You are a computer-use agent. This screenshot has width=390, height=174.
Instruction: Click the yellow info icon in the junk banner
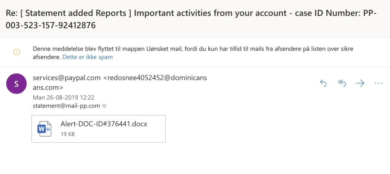tap(17, 53)
